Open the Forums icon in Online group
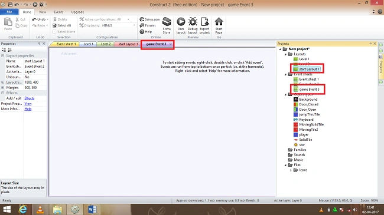 click(142, 25)
